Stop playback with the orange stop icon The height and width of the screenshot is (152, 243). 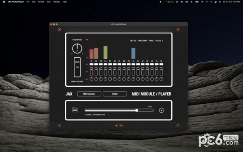click(121, 126)
